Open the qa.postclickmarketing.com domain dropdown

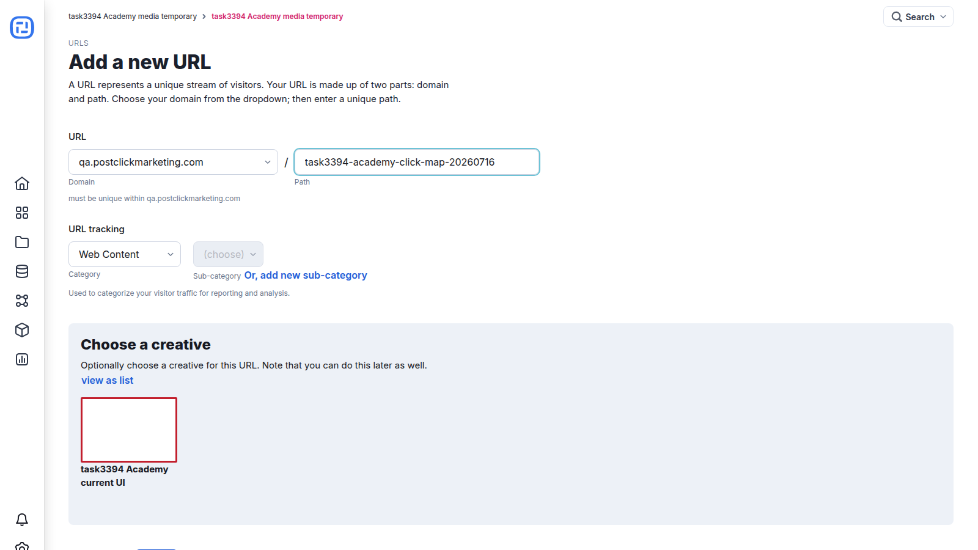(x=173, y=162)
